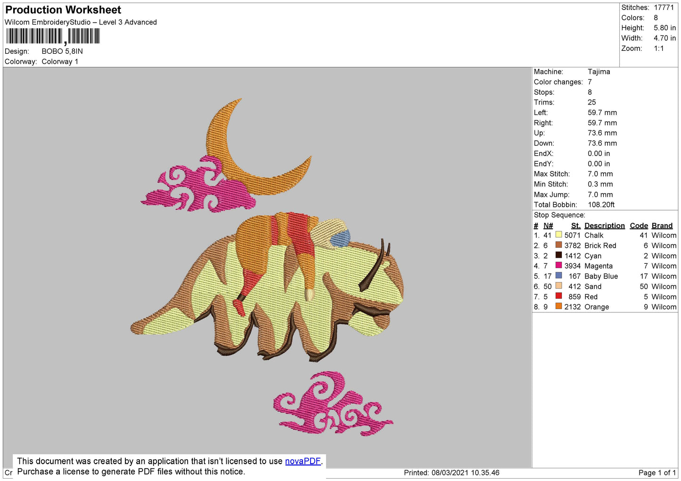Click the Description column header
This screenshot has height=481, width=681.
[x=604, y=226]
